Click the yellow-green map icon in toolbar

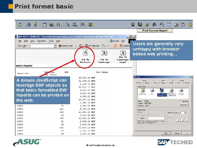(x=91, y=25)
